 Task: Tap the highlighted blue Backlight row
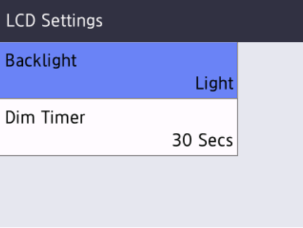[119, 70]
